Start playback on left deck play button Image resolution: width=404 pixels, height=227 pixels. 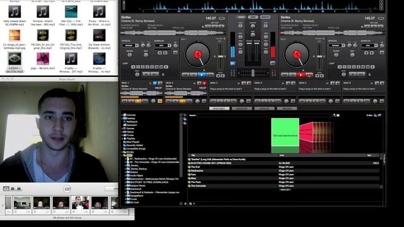click(201, 75)
